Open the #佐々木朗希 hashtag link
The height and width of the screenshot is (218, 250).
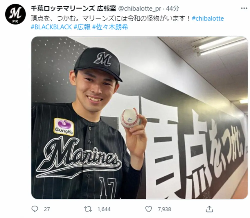point(110,27)
